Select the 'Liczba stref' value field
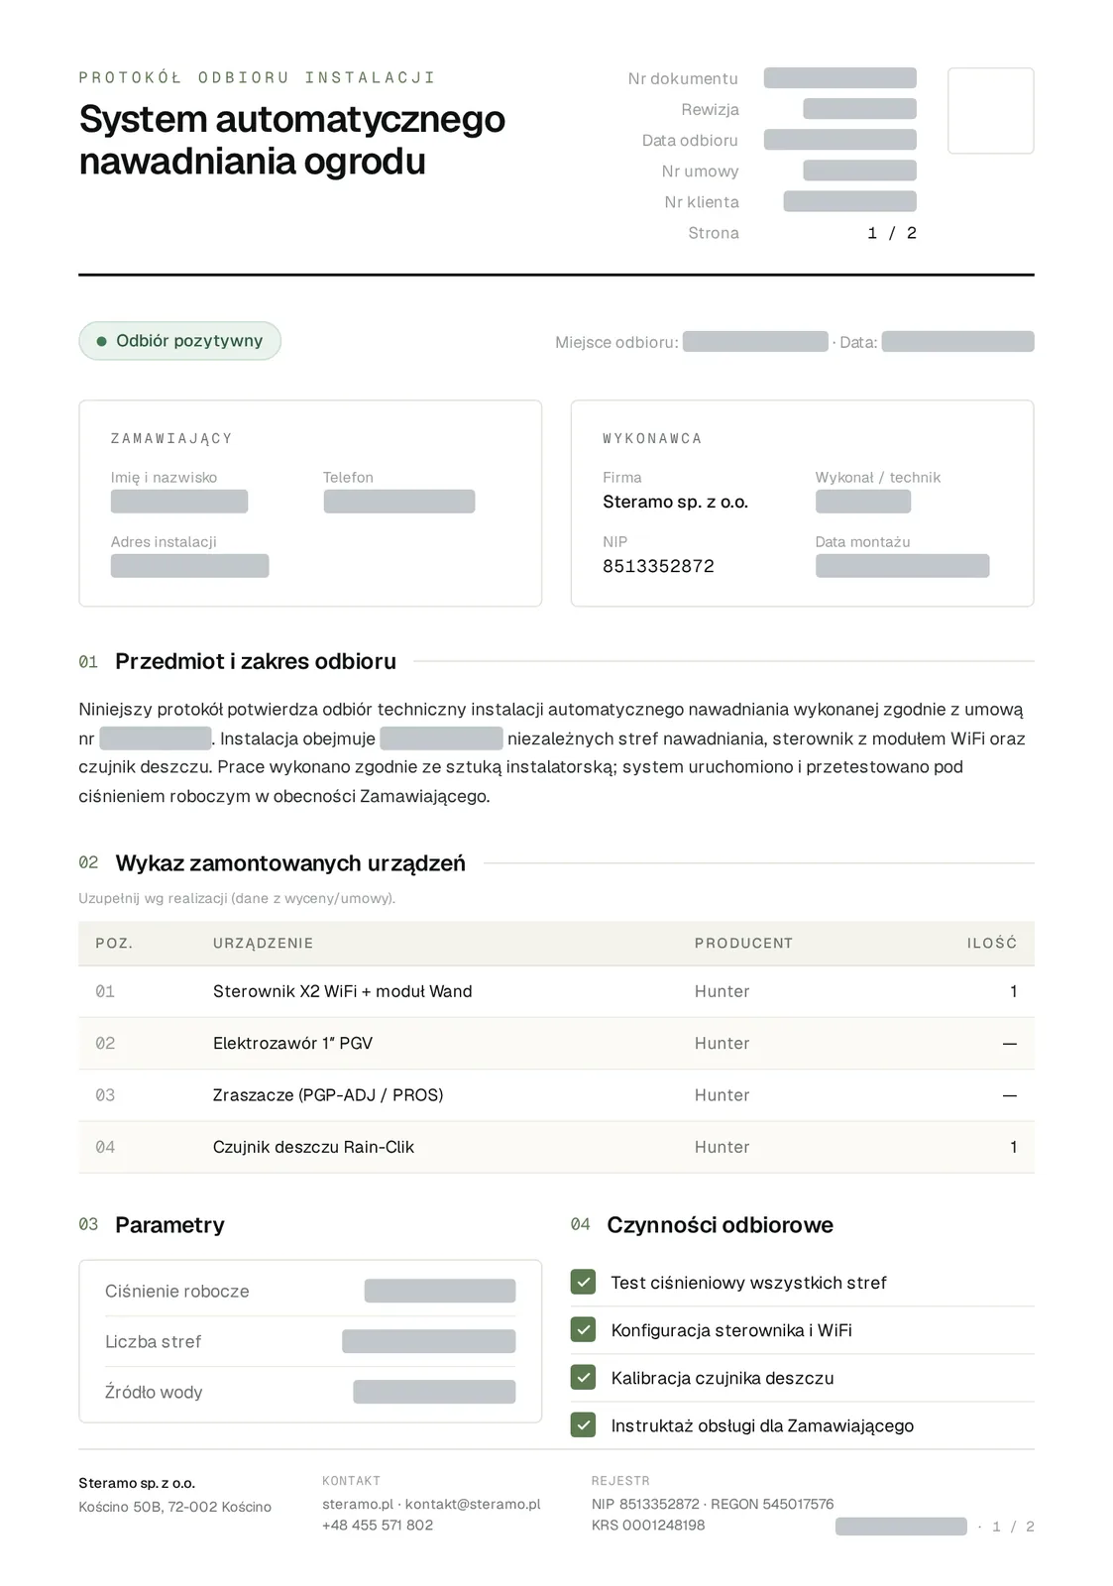The image size is (1113, 1586). click(429, 1341)
